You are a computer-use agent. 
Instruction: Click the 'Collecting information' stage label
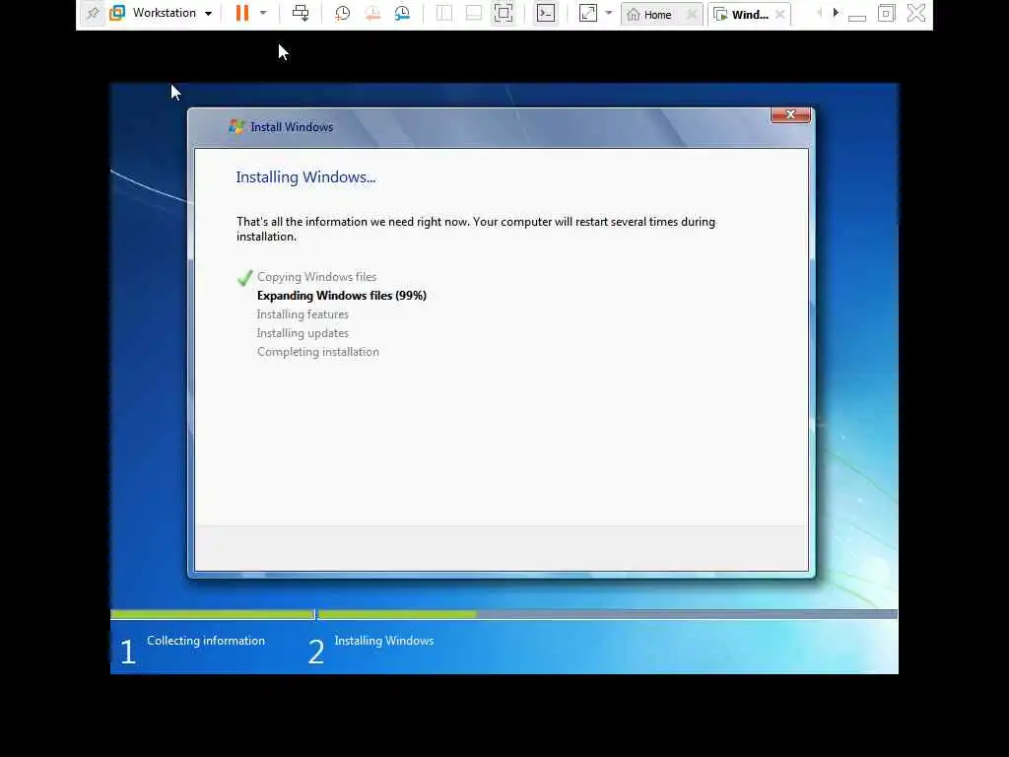(206, 641)
